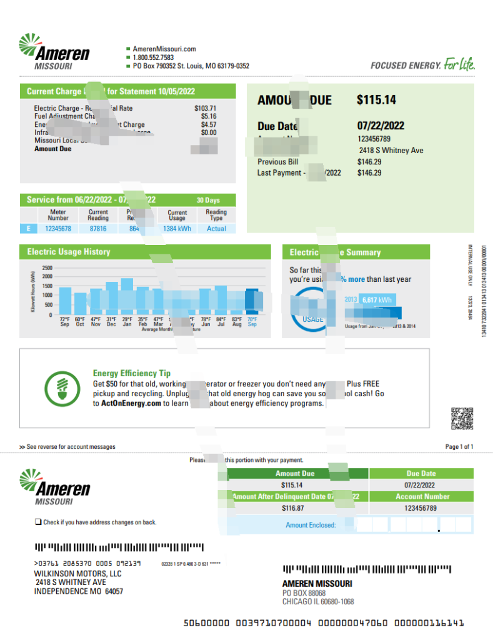The width and height of the screenshot is (493, 640).
Task: Click the Ameren Missouri logo in the page header
Action: coord(54,51)
